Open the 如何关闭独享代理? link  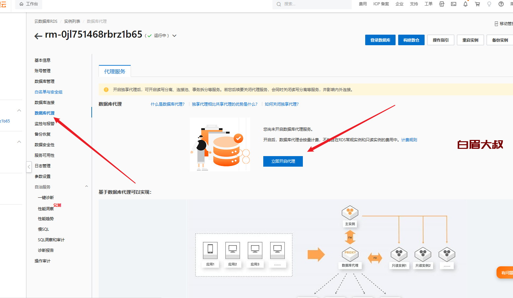pos(282,104)
